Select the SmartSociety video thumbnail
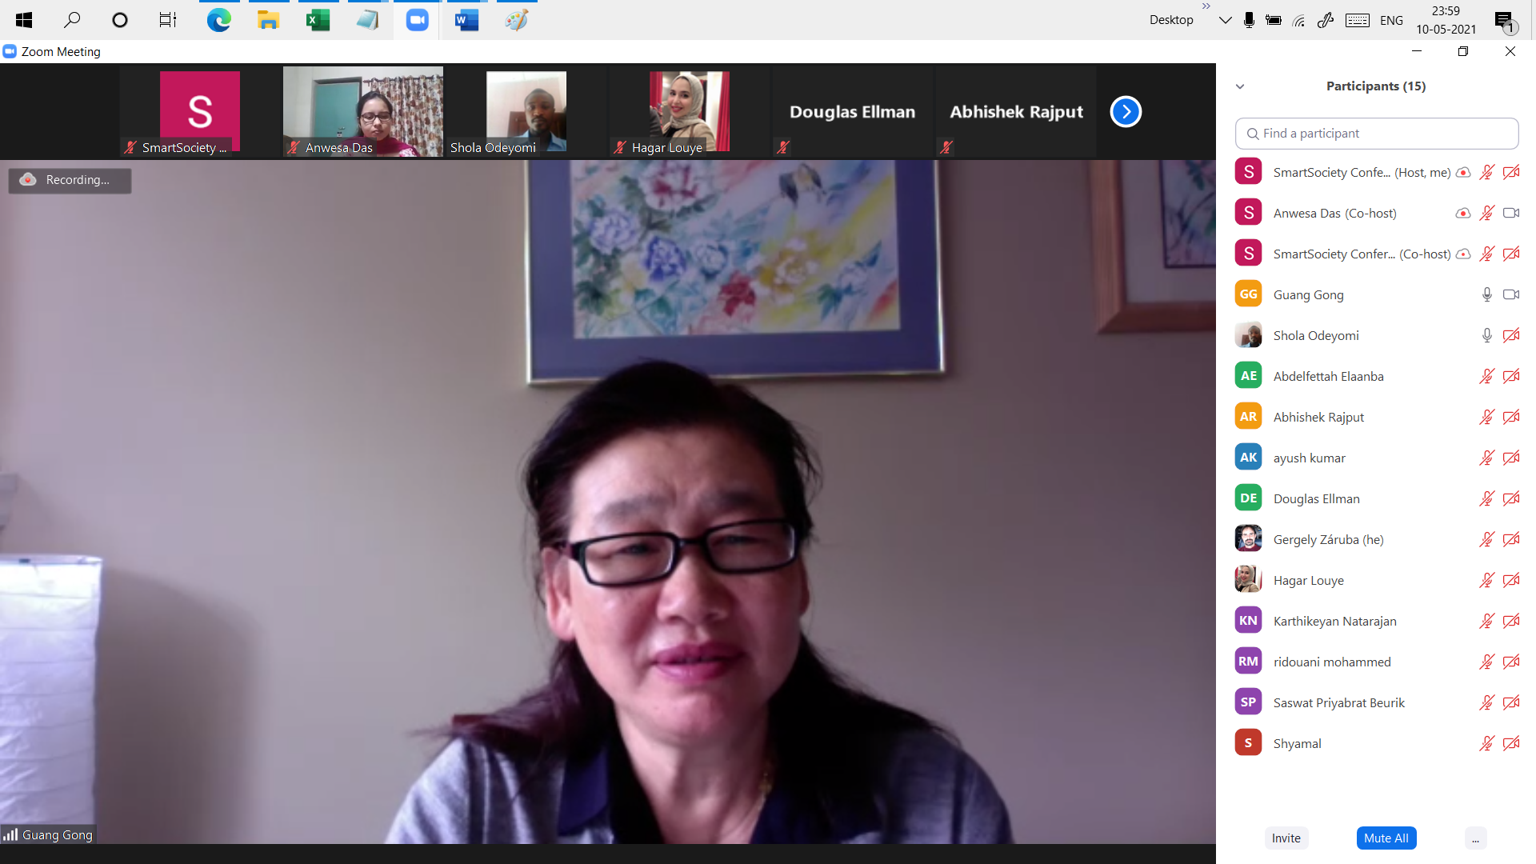Screen dimensions: 1536x864 tap(199, 111)
